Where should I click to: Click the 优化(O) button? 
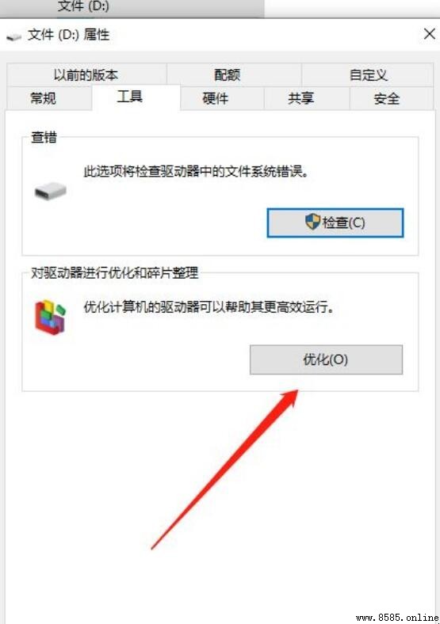click(326, 360)
